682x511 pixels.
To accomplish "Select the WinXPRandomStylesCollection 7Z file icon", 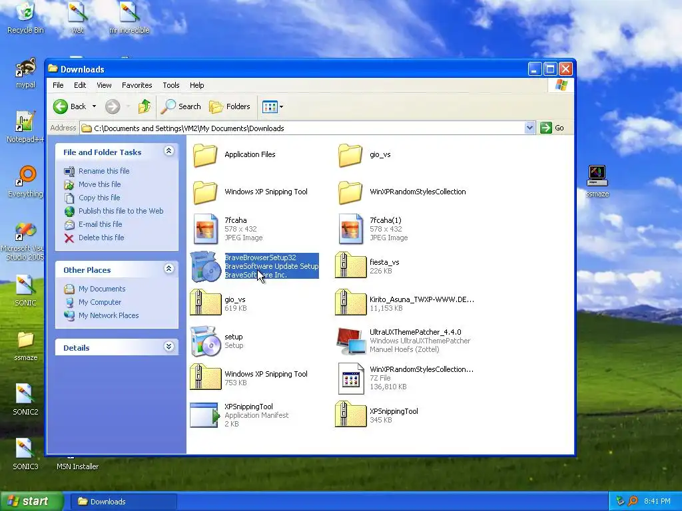I will pyautogui.click(x=351, y=379).
